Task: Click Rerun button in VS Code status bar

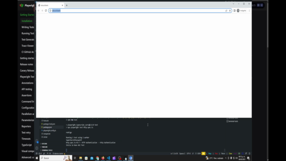Action: pyautogui.click(x=223, y=154)
